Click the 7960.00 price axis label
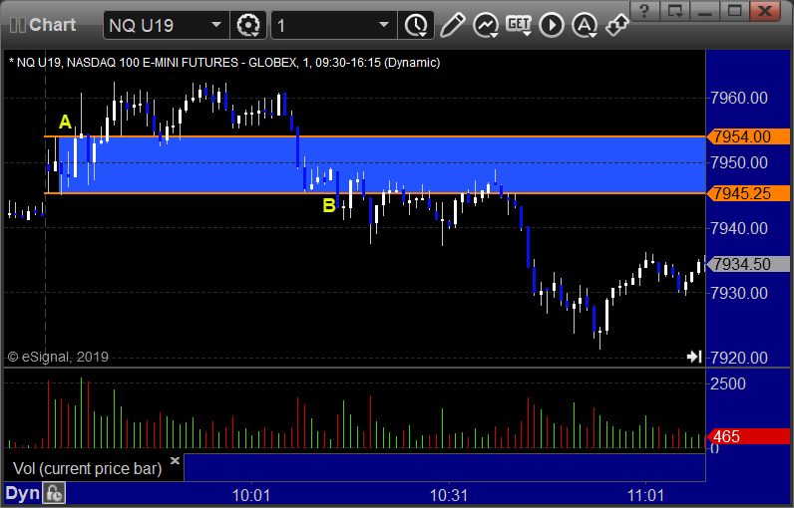This screenshot has height=508, width=794. [739, 98]
